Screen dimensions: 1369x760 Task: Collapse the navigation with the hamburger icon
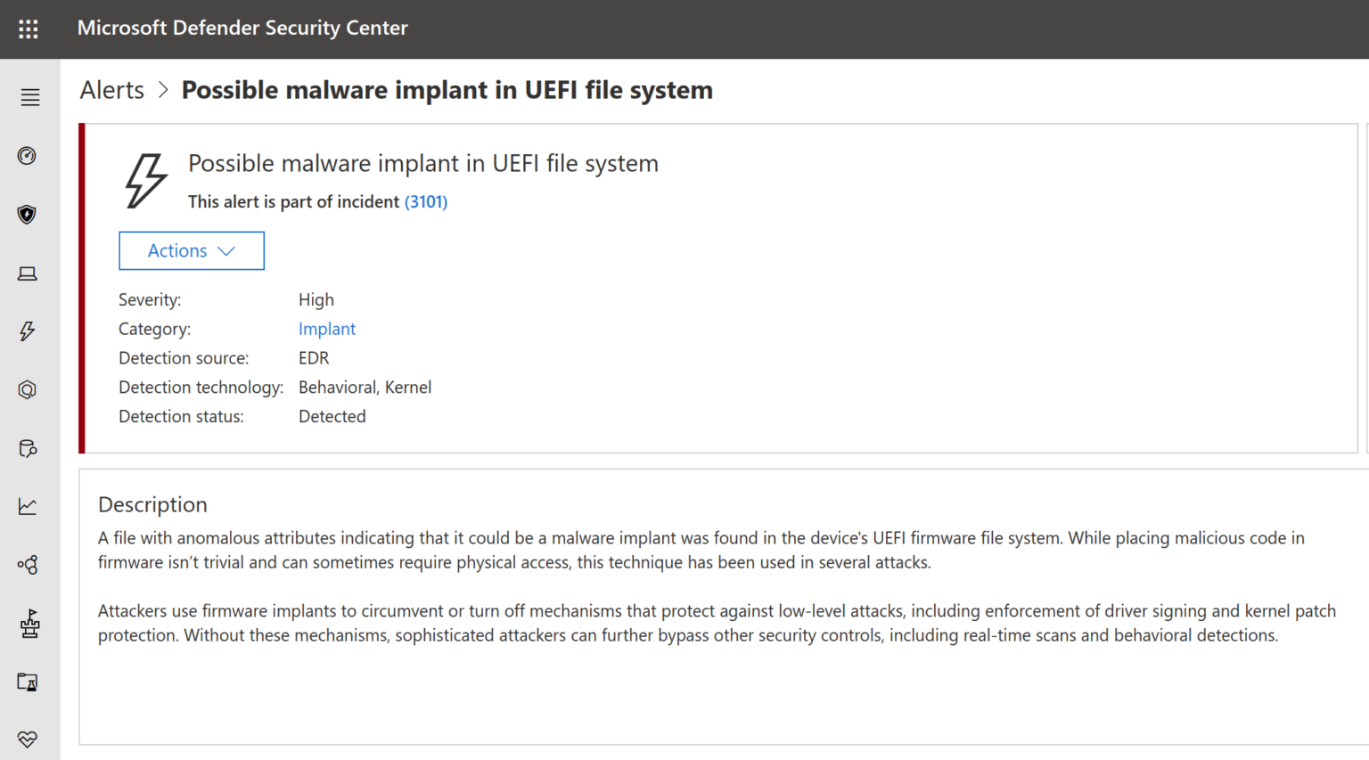pyautogui.click(x=29, y=97)
